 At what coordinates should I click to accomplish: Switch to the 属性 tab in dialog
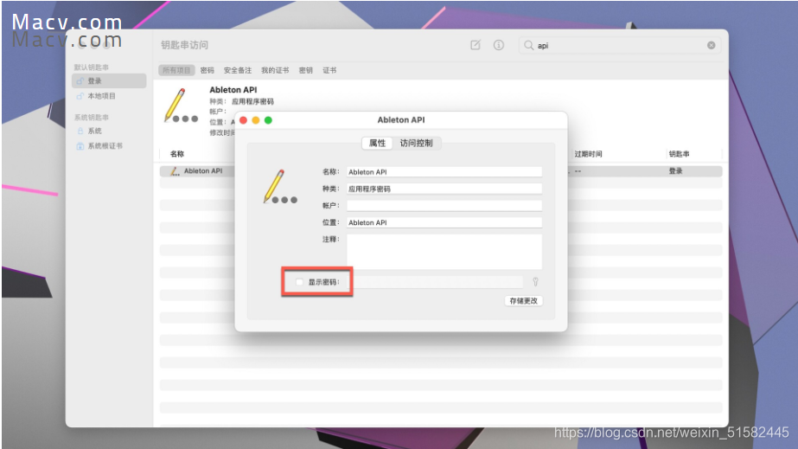(x=377, y=143)
